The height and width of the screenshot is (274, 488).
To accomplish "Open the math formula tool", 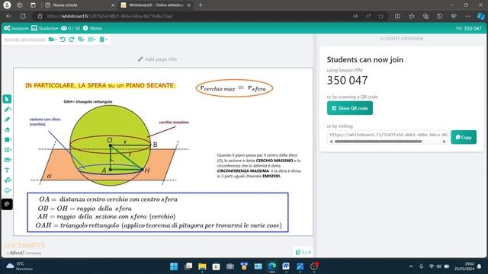I will [8, 180].
